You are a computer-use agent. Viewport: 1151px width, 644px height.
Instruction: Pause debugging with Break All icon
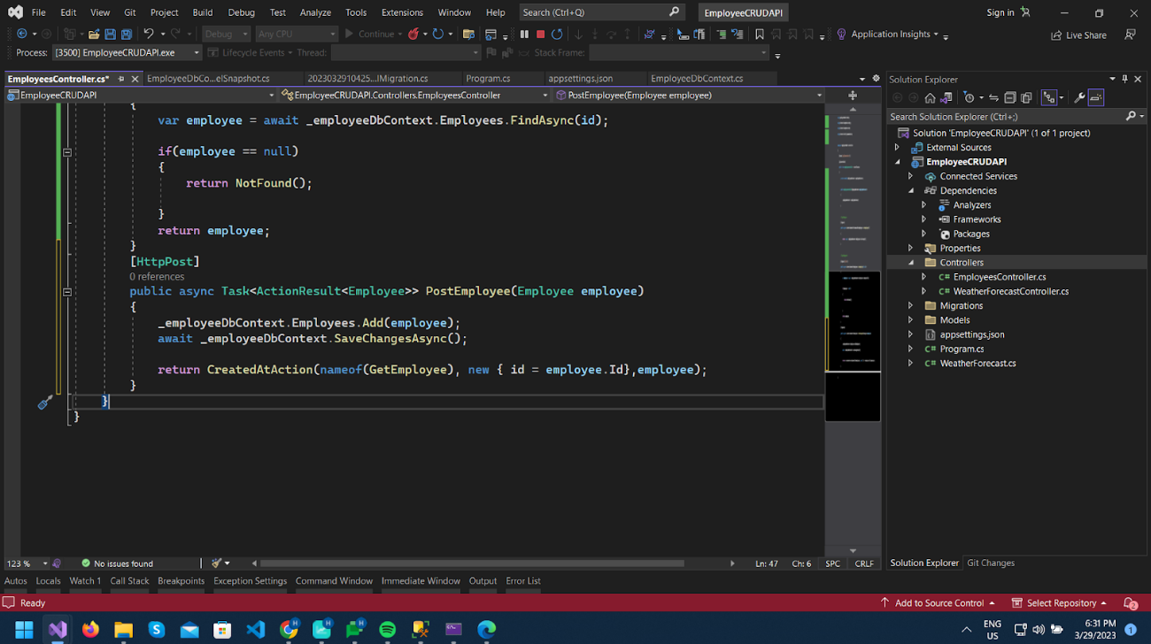pos(524,34)
